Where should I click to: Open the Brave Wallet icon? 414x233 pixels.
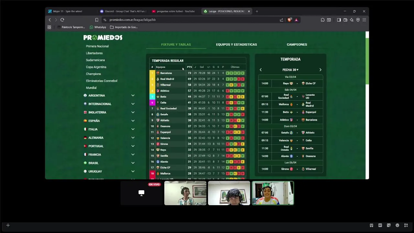[x=345, y=20]
